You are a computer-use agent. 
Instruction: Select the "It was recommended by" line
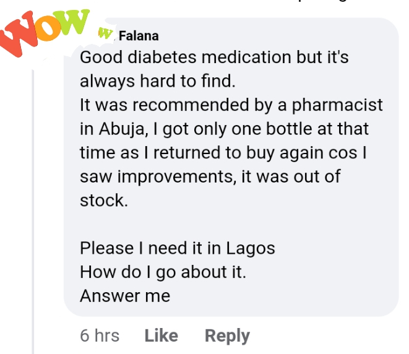tap(231, 105)
